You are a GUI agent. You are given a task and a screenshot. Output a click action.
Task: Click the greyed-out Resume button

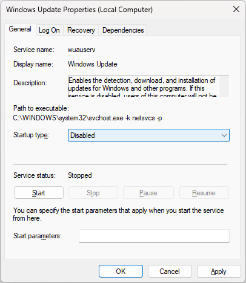pos(204,193)
